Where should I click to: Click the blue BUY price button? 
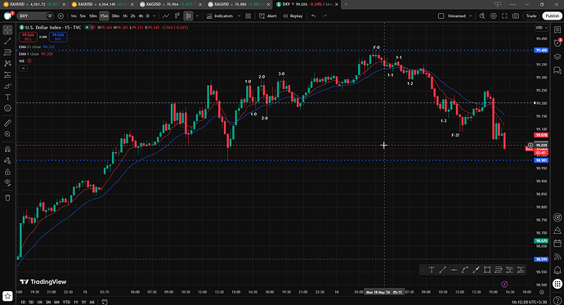pos(58,37)
